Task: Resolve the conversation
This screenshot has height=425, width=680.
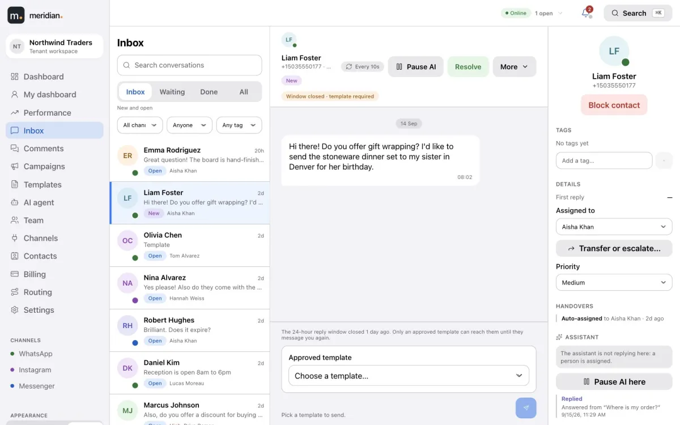Action: (468, 67)
